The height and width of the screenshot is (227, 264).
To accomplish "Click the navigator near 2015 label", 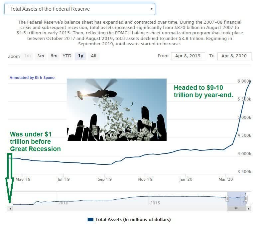I will tap(155, 203).
